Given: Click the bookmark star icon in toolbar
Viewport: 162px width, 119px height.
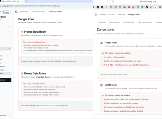Looking at the screenshot, I should click(x=107, y=7).
